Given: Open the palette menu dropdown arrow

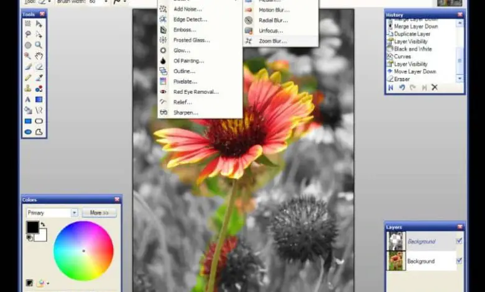Looking at the screenshot, I should click(x=48, y=283).
